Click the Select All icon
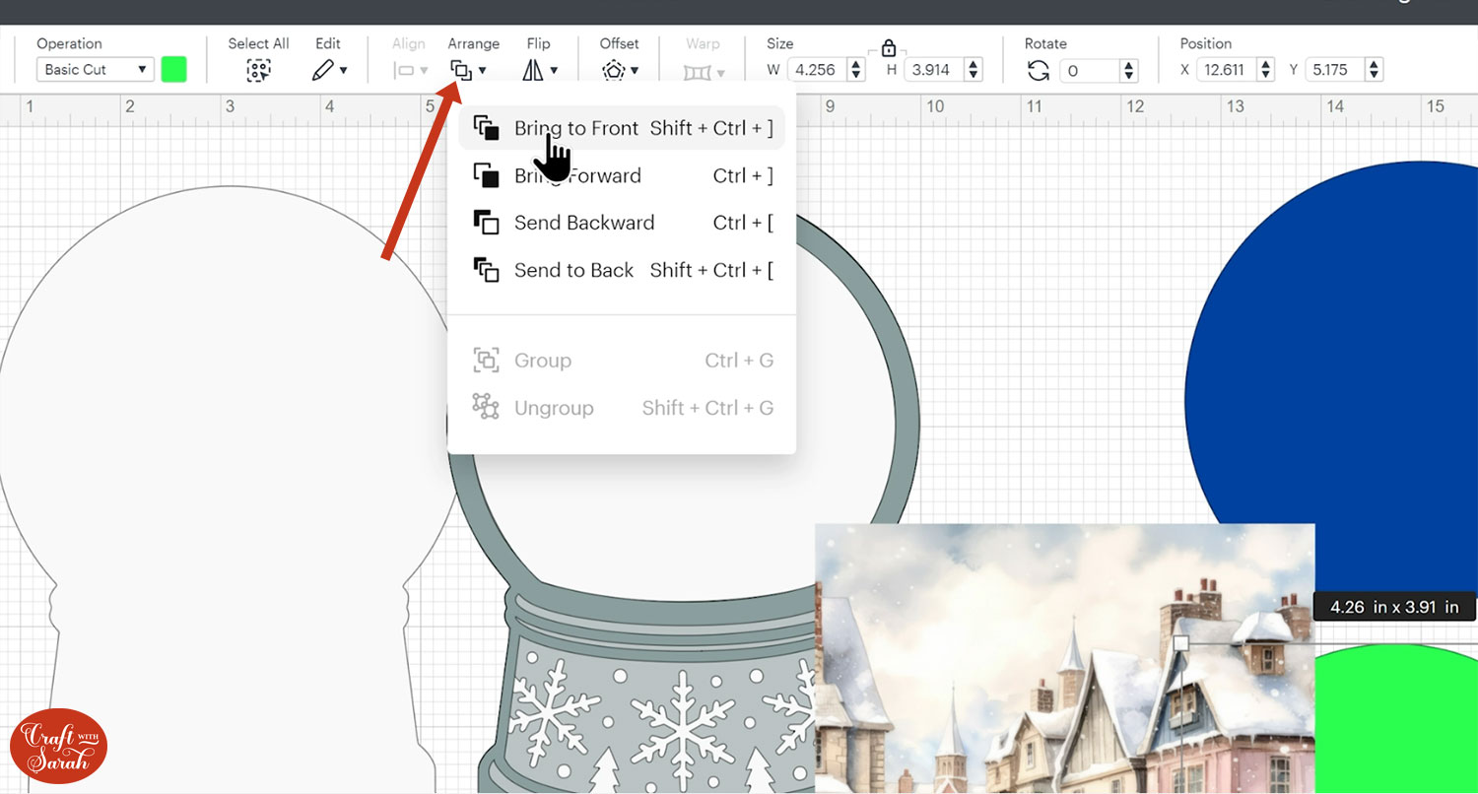The image size is (1478, 794). point(258,70)
